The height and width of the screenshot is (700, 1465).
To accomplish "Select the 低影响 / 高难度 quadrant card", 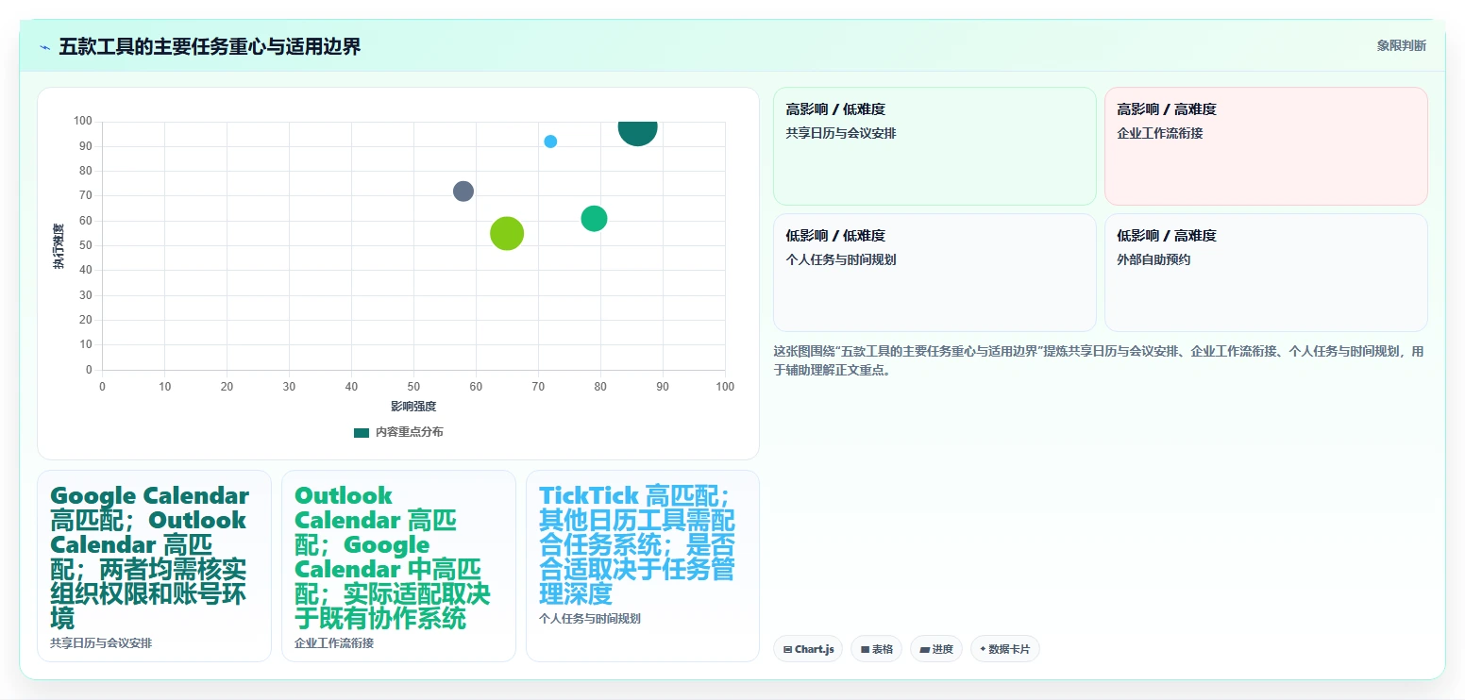I will [x=1266, y=273].
